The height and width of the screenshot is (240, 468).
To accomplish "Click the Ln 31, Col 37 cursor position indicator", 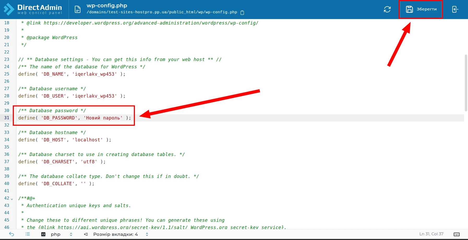I will point(431,234).
